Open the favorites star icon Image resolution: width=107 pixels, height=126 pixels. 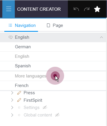pyautogui.click(x=97, y=9)
